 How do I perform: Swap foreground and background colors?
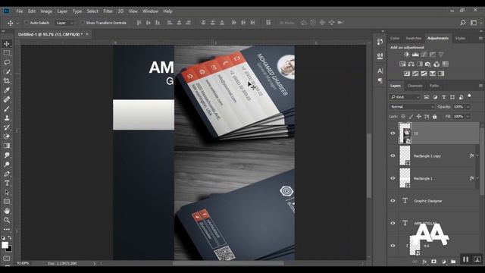tap(10, 237)
